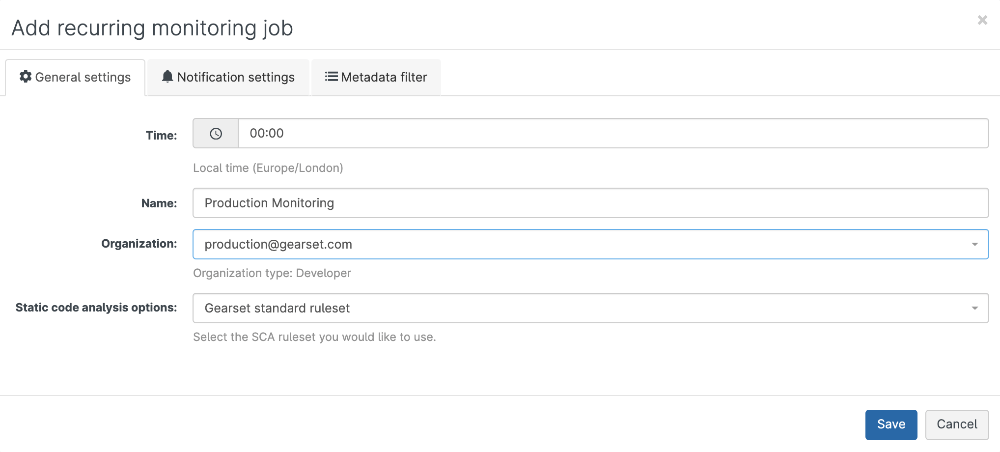
Task: Click the "Add recurring monitoring job" dialog title
Action: (152, 28)
